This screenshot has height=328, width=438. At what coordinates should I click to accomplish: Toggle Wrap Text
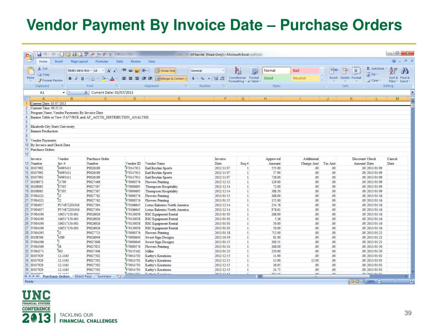tap(165, 71)
